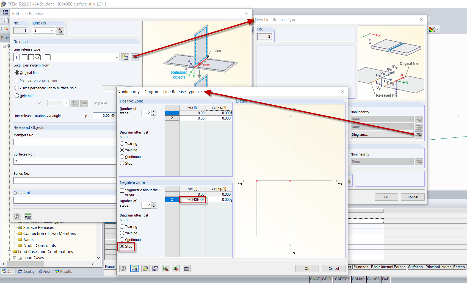Switch to the Surfaces - Principal Internal Forces tab
The height and width of the screenshot is (283, 467).
click(436, 267)
